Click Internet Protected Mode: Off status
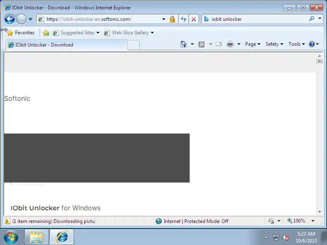The width and height of the screenshot is (327, 245). click(192, 221)
